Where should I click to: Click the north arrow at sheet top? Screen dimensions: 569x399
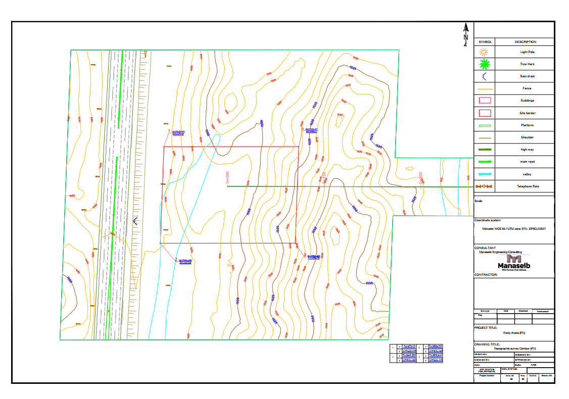coord(466,34)
